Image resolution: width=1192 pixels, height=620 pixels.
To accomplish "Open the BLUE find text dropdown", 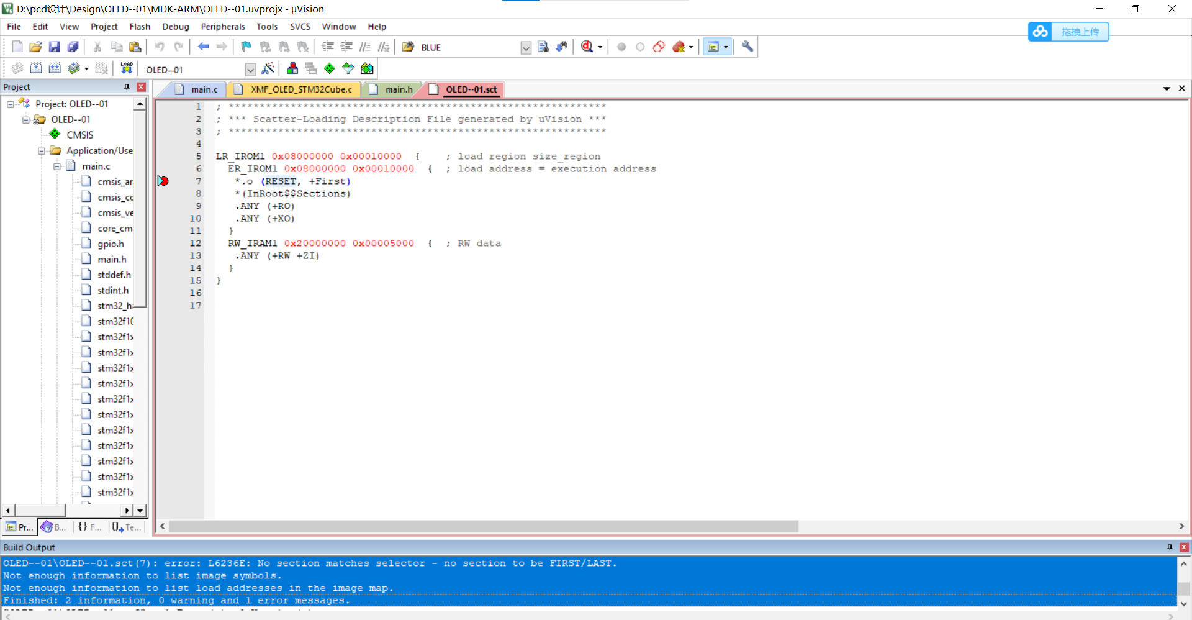I will (526, 48).
